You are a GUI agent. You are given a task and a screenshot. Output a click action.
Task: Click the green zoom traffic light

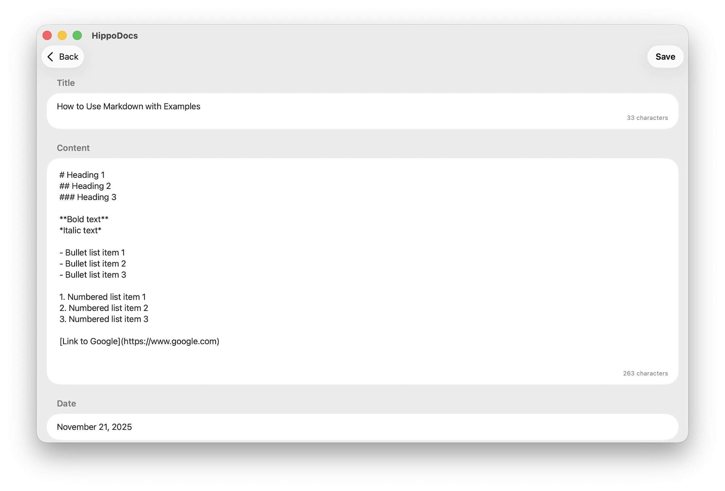coord(77,35)
